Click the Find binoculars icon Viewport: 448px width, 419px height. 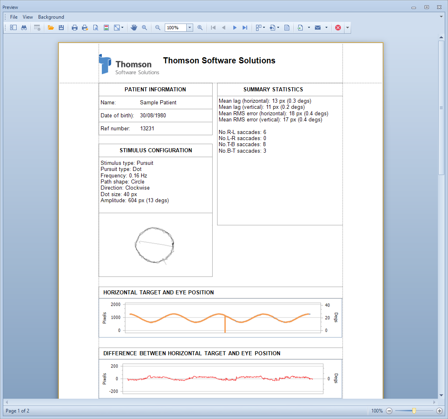[x=24, y=28]
